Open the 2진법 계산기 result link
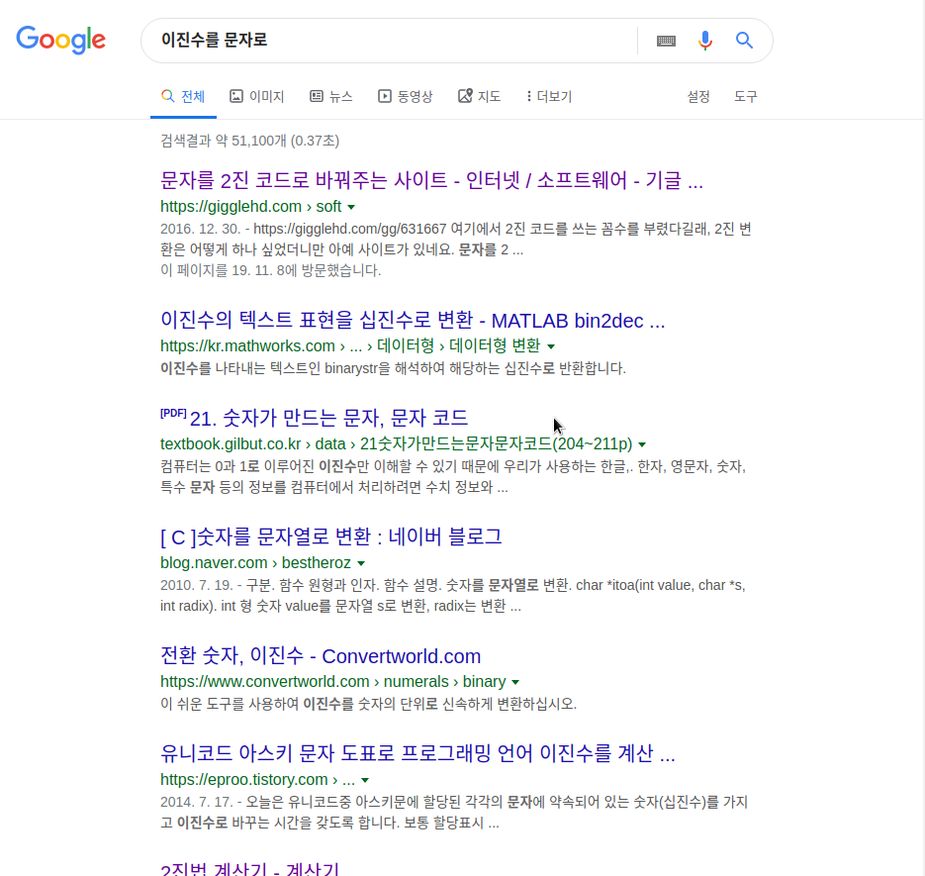The width and height of the screenshot is (925, 876). tap(250, 868)
